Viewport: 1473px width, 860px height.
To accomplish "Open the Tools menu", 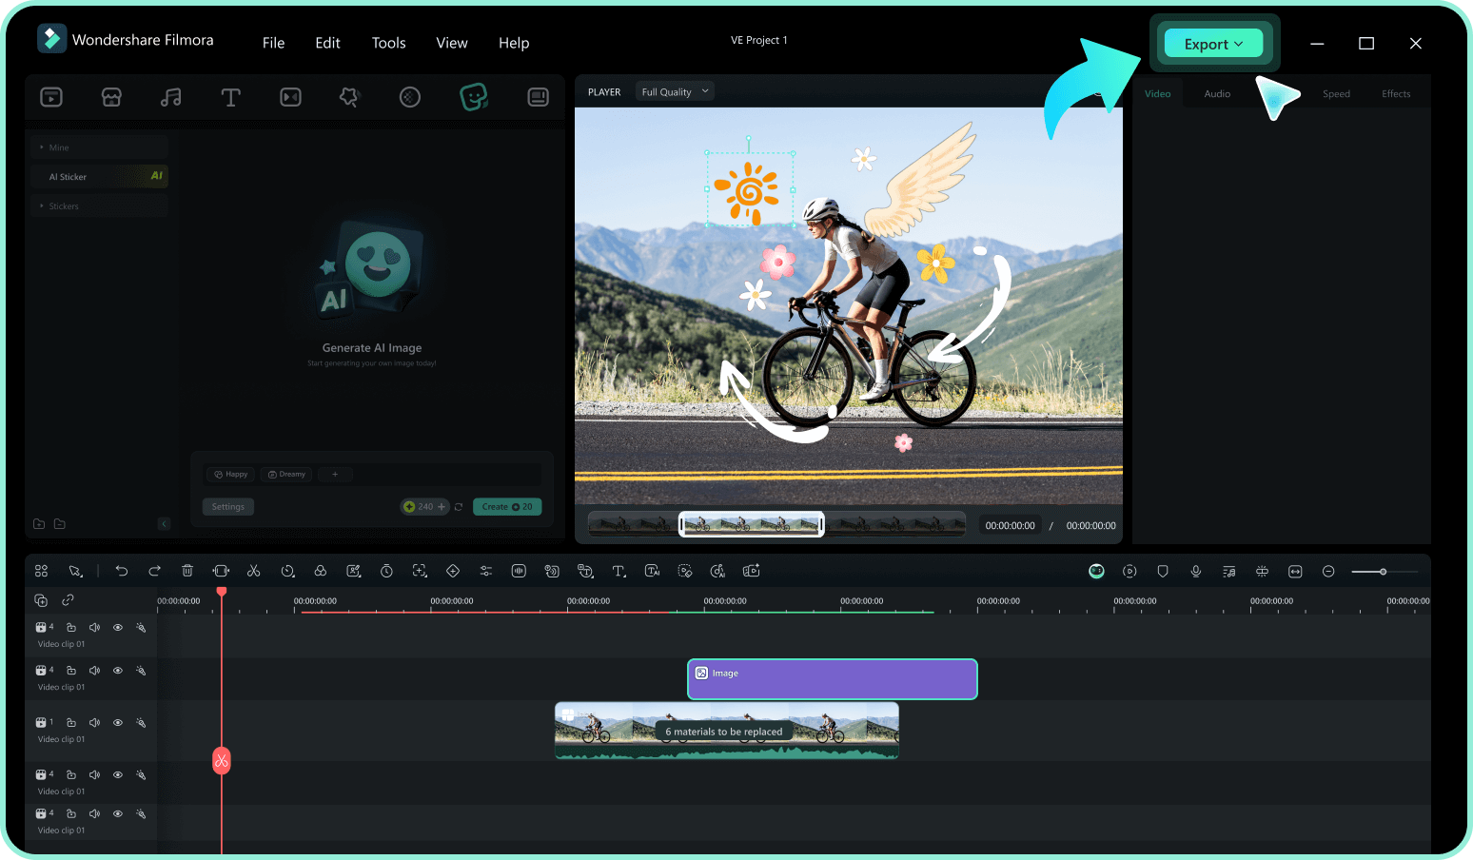I will [388, 43].
